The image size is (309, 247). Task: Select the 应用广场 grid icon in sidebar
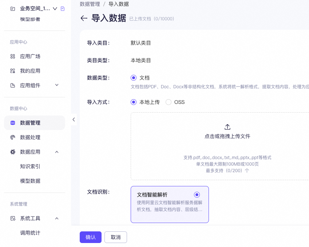[x=12, y=56]
